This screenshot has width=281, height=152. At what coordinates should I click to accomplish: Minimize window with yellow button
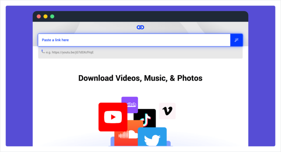[45, 16]
